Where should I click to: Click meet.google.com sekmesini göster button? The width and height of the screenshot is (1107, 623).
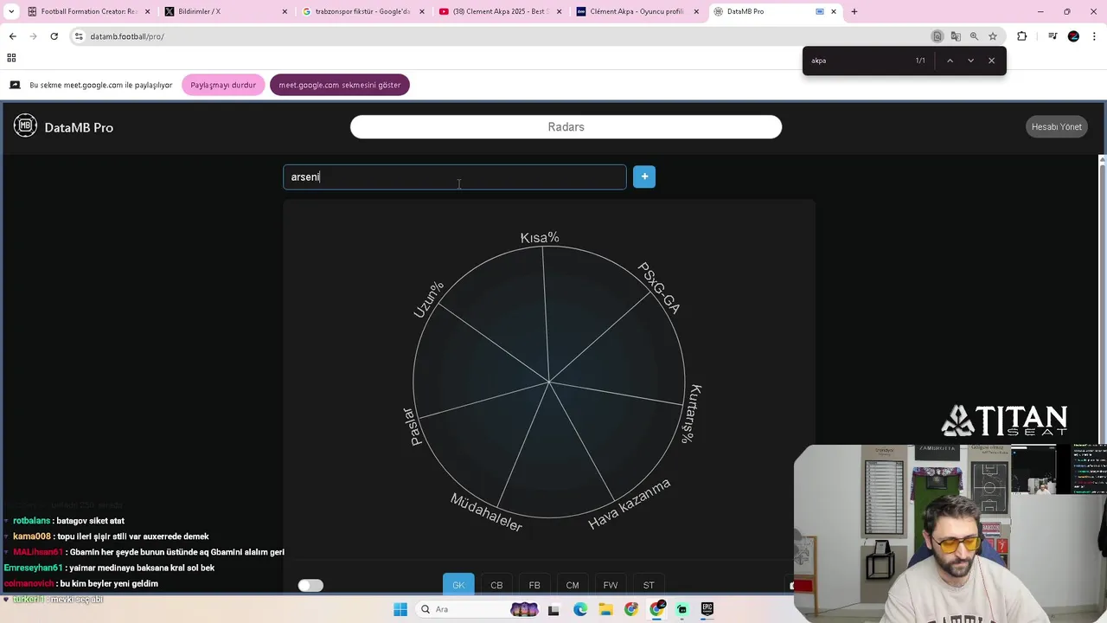point(339,85)
